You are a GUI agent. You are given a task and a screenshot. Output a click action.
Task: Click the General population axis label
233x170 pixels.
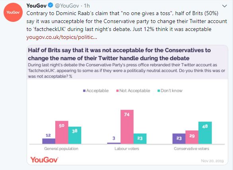[61, 149]
